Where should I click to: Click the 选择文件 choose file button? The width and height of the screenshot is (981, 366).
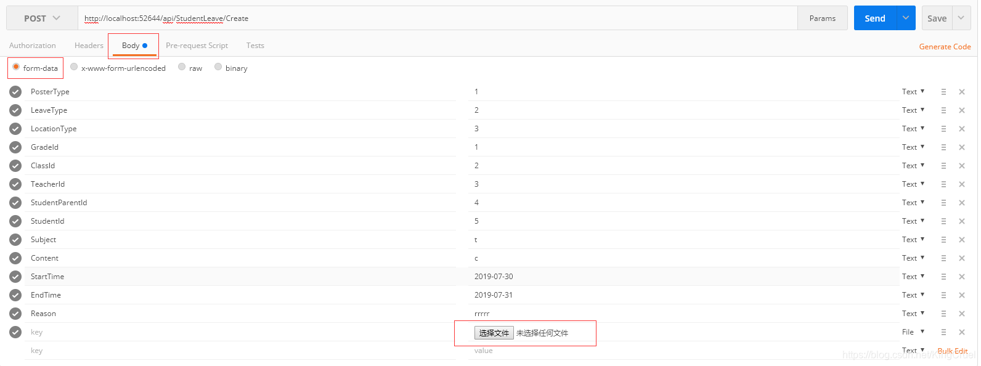(494, 333)
